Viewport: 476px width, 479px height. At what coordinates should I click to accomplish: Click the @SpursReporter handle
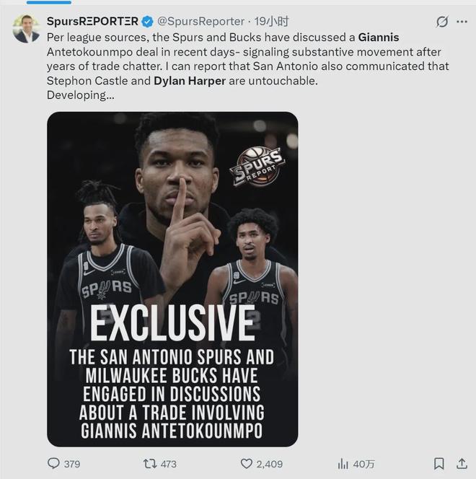coord(195,22)
